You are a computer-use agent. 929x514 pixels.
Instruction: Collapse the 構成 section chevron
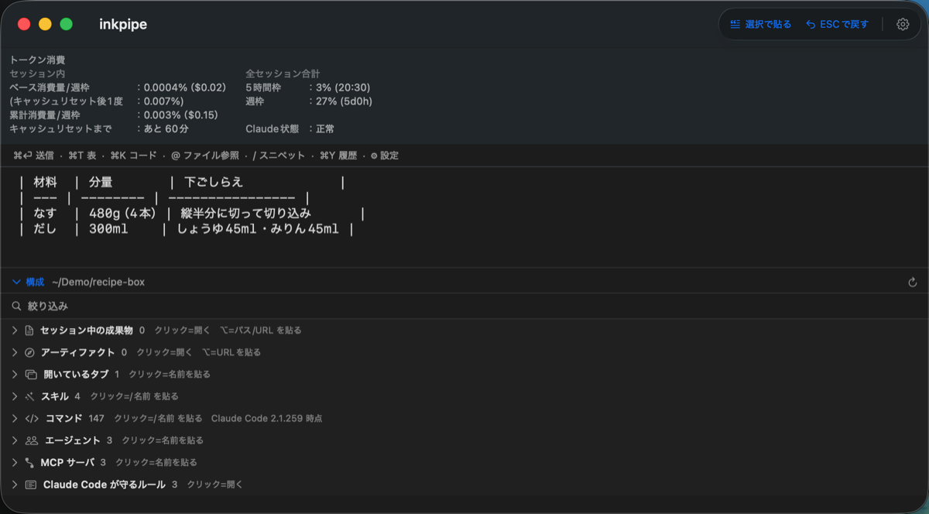(x=16, y=282)
